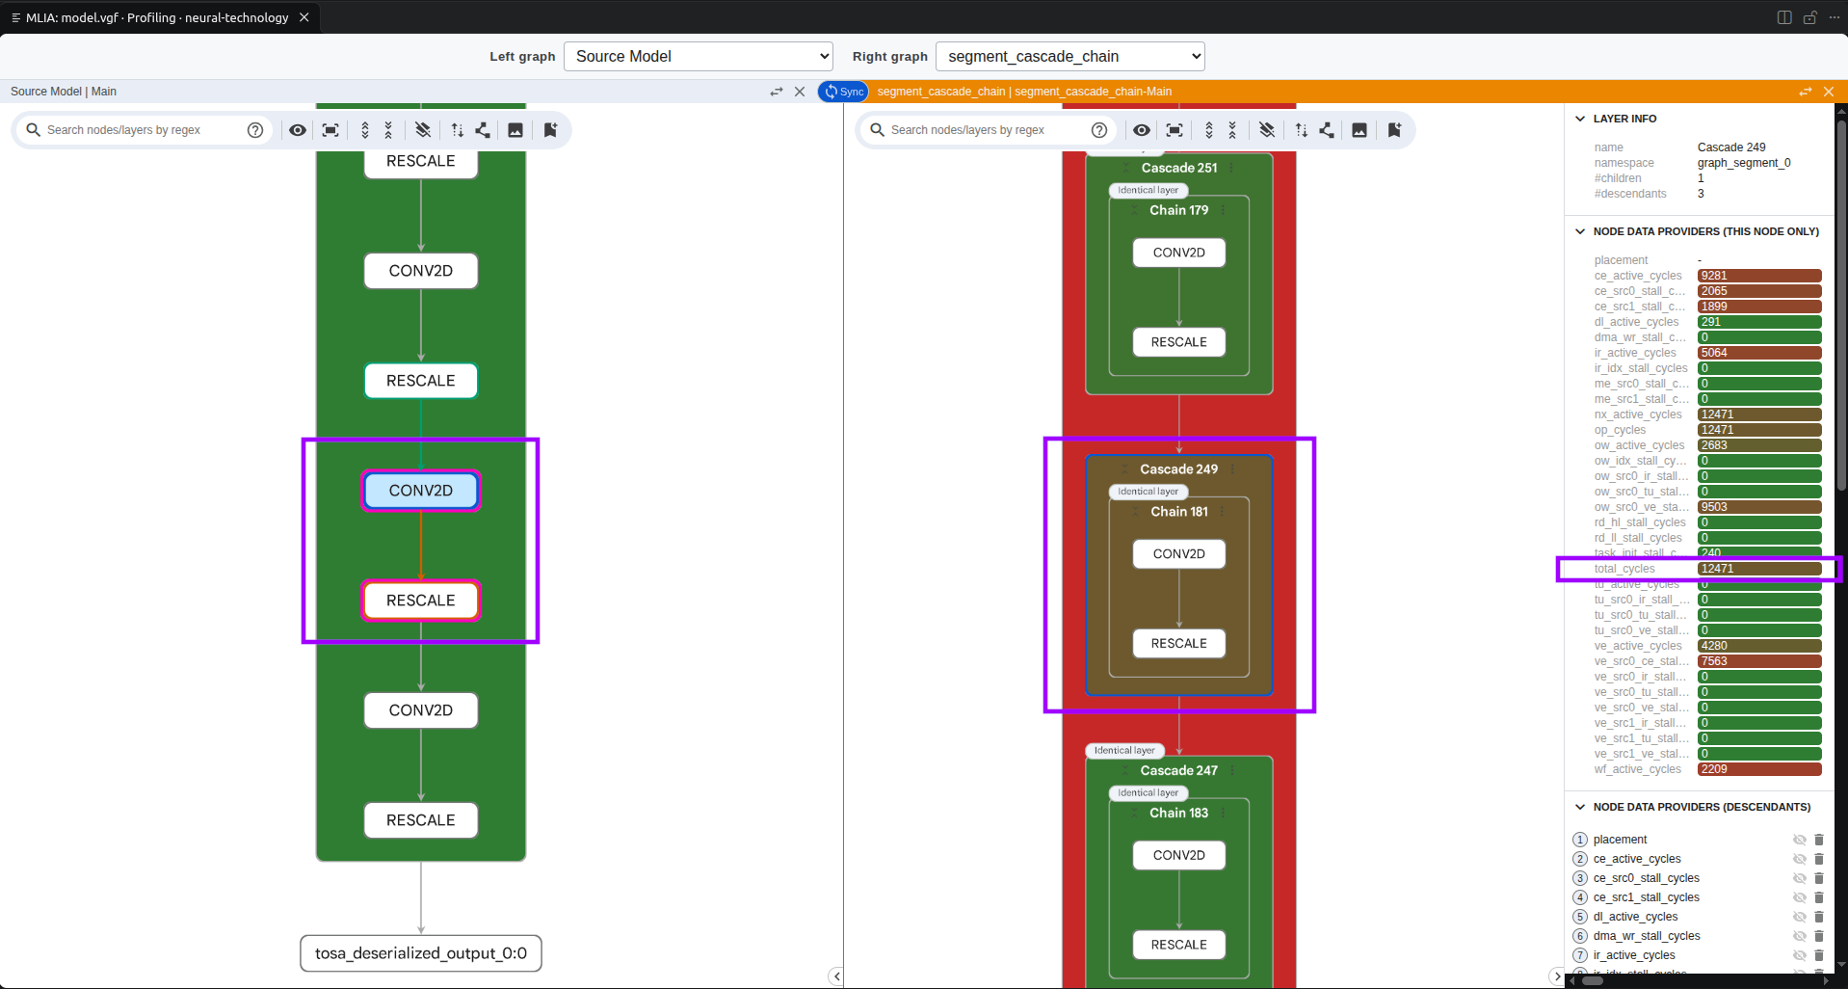Viewport: 1848px width, 989px height.
Task: Click fit-to-screen icon in right graph toolbar
Action: [1175, 130]
